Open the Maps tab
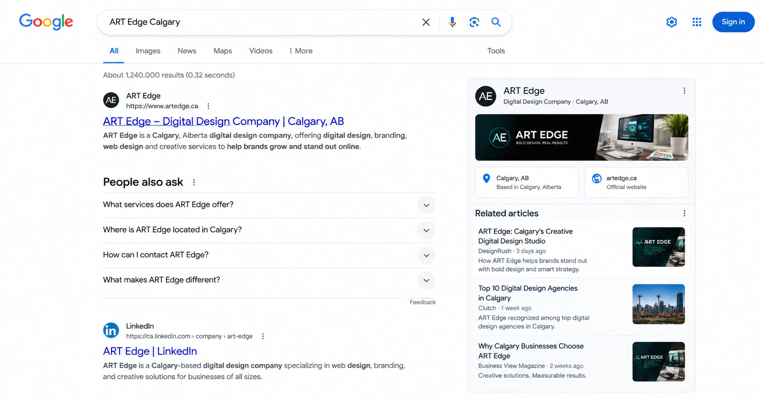 223,51
